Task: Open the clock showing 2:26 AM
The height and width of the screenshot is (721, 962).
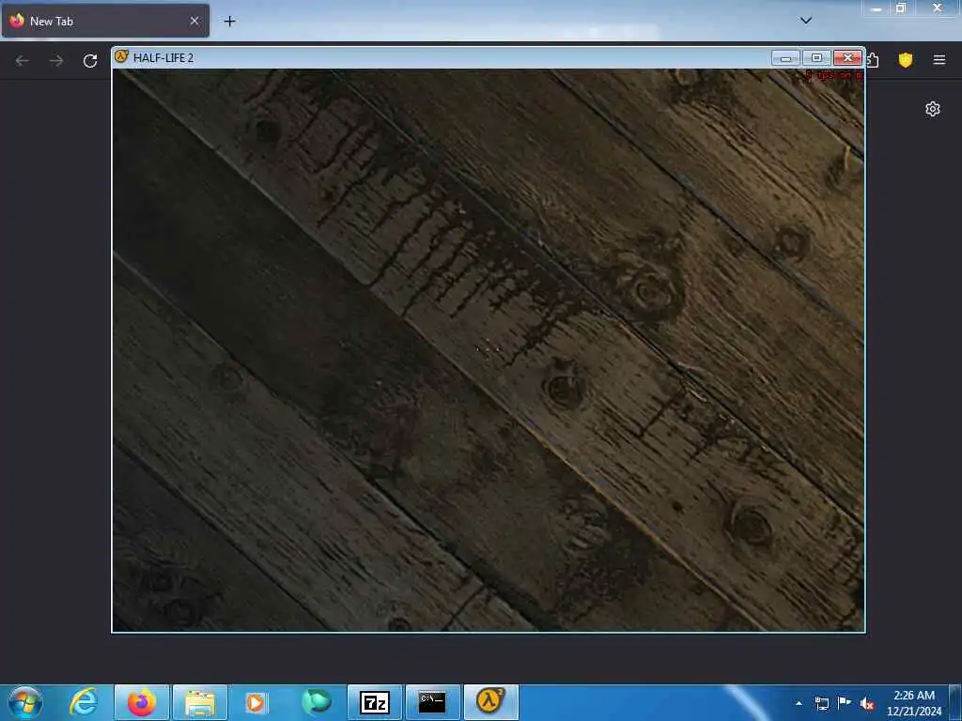Action: 913,703
